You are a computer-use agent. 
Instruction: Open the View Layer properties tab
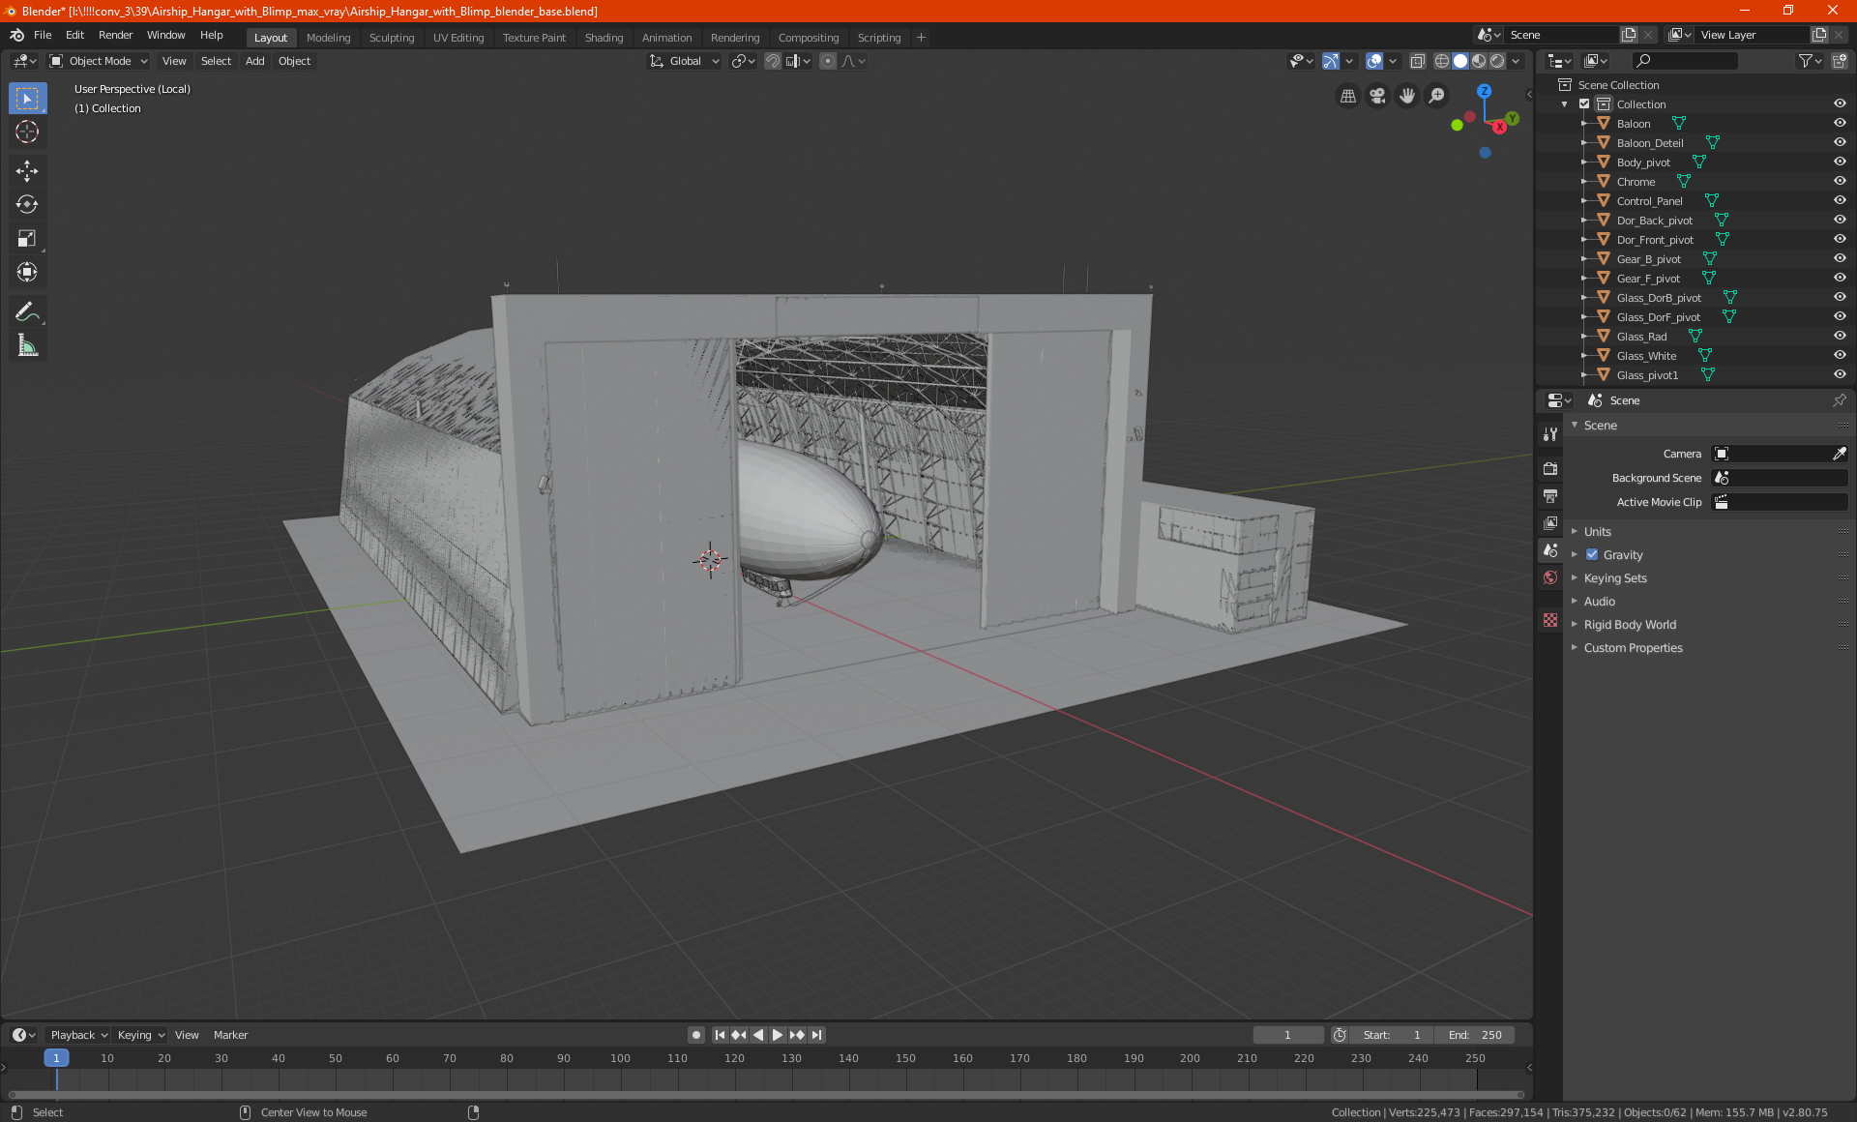pyautogui.click(x=1550, y=522)
